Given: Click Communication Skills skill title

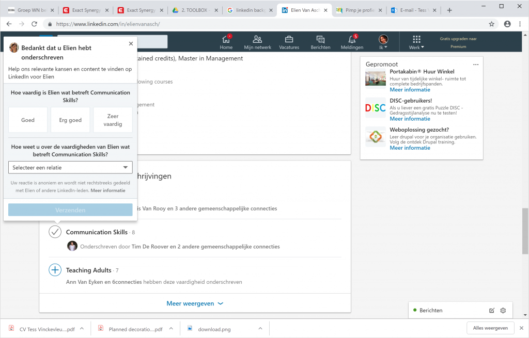Looking at the screenshot, I should pos(97,232).
